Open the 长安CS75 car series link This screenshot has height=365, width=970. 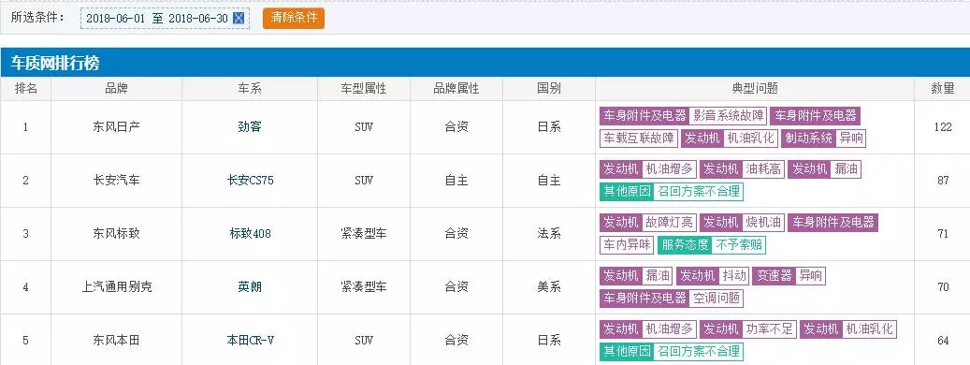(250, 181)
